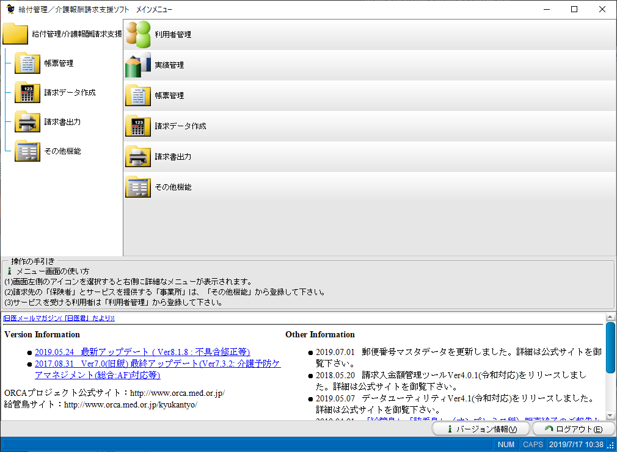Open 請求書出力 in the main panel
This screenshot has height=452, width=617.
click(x=171, y=157)
